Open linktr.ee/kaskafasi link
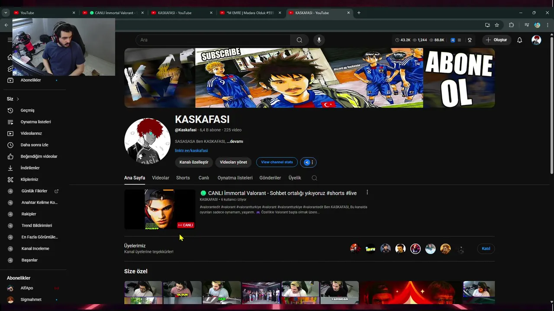554x311 pixels. (x=191, y=151)
